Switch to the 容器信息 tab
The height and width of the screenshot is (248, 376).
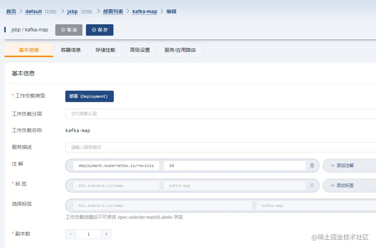tap(71, 50)
